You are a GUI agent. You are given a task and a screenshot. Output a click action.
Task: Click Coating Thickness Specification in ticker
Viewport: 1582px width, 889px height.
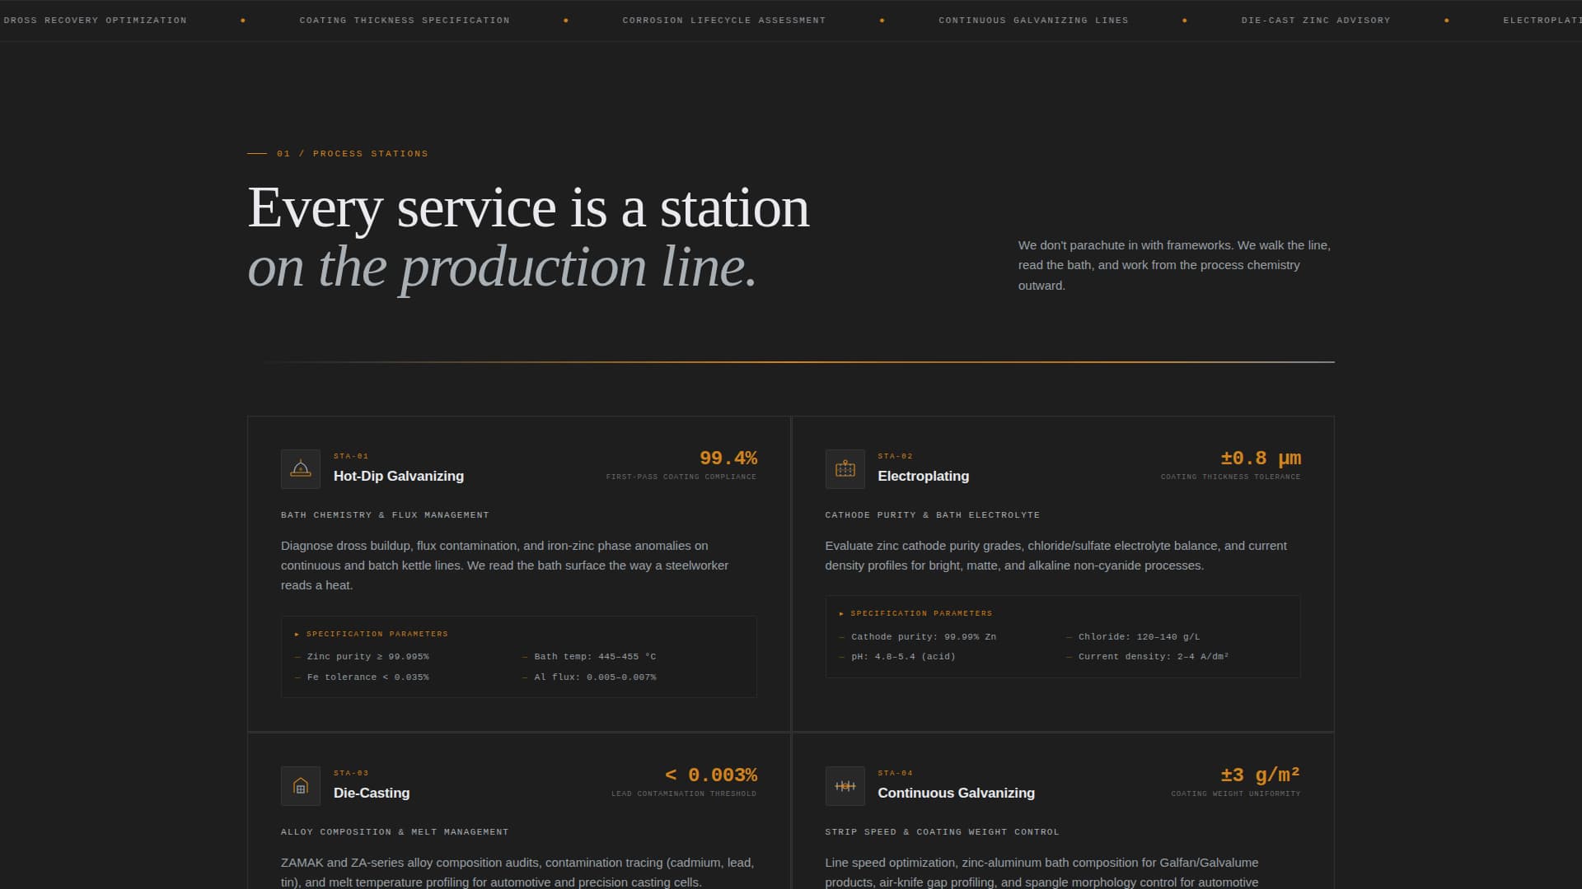[x=405, y=20]
